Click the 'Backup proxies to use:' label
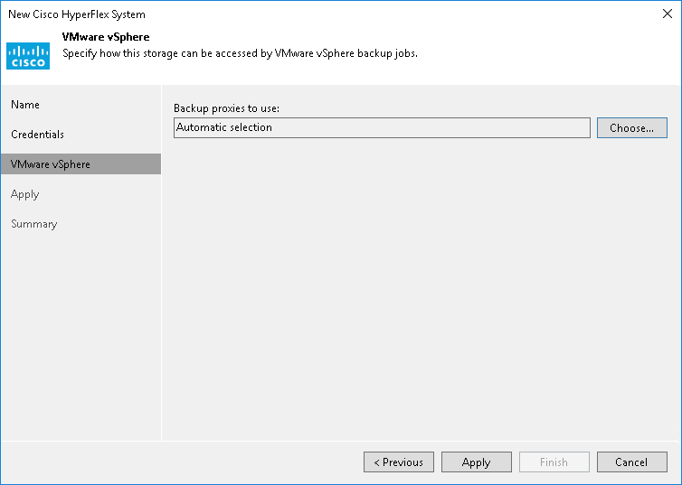The width and height of the screenshot is (682, 485). pos(226,108)
